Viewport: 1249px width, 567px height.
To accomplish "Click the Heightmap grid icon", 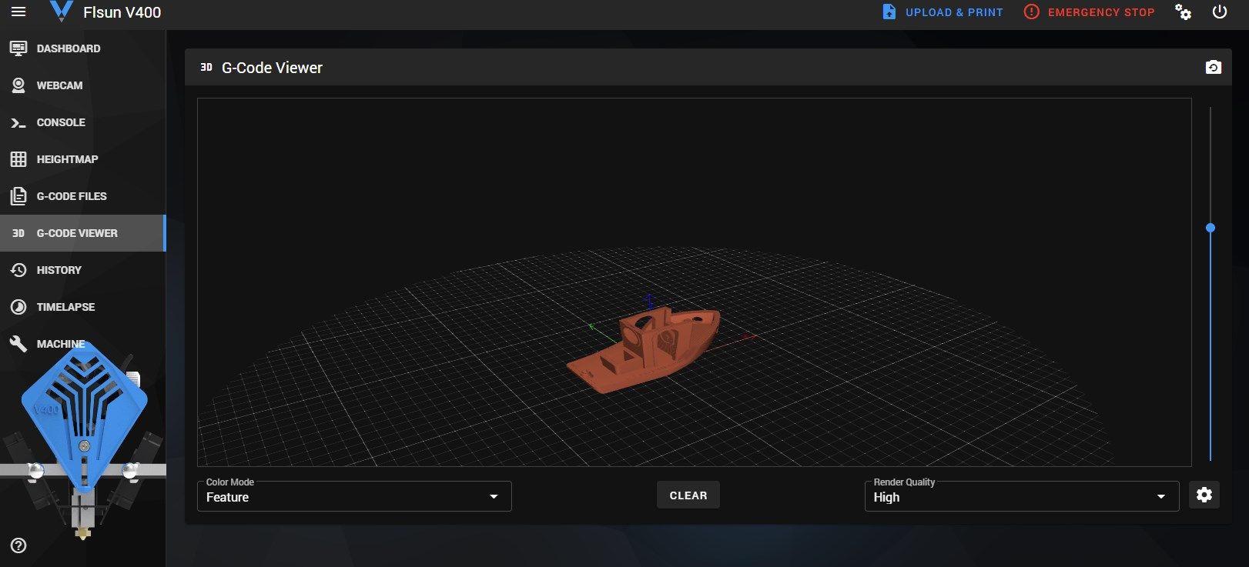I will pos(18,159).
